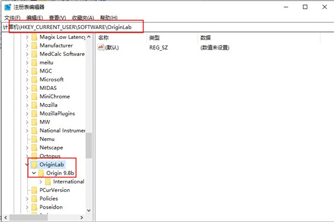The height and width of the screenshot is (222, 334).
Task: Expand the National Instruments key
Action: tap(27, 131)
